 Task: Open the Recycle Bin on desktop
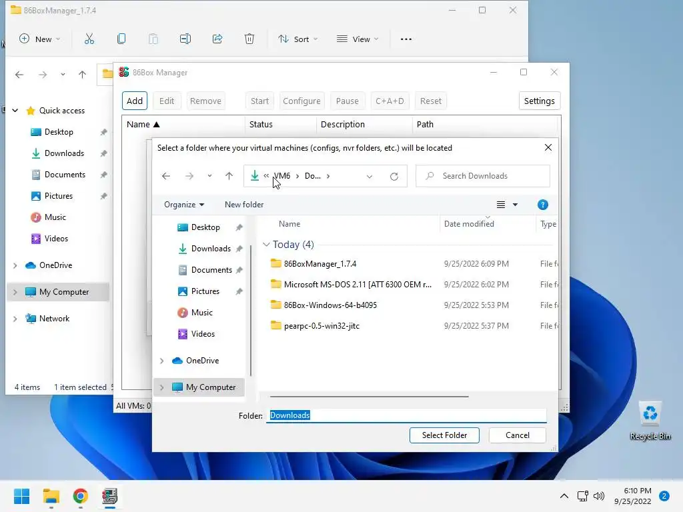coord(650,421)
